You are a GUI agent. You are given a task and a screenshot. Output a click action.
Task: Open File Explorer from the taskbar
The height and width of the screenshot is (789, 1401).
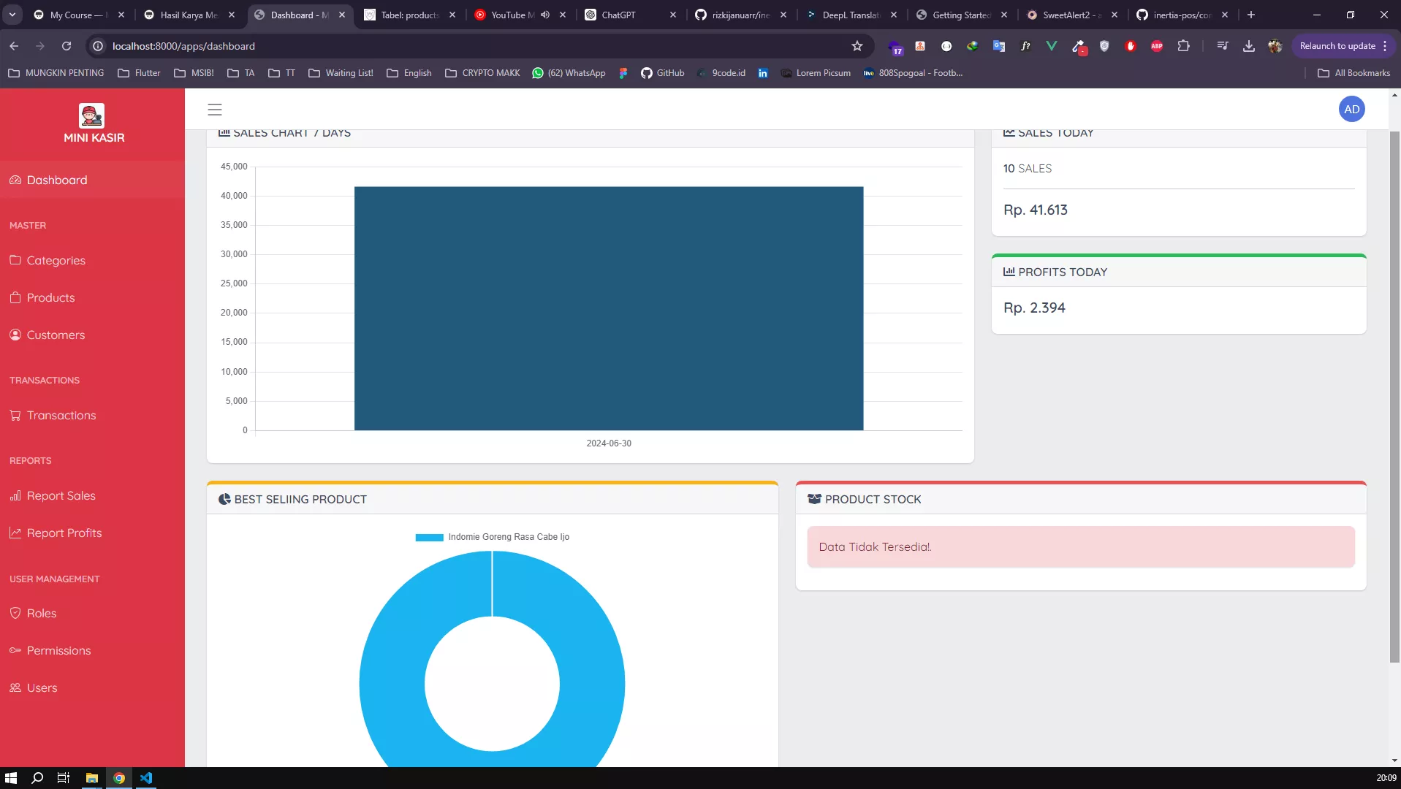coord(92,778)
